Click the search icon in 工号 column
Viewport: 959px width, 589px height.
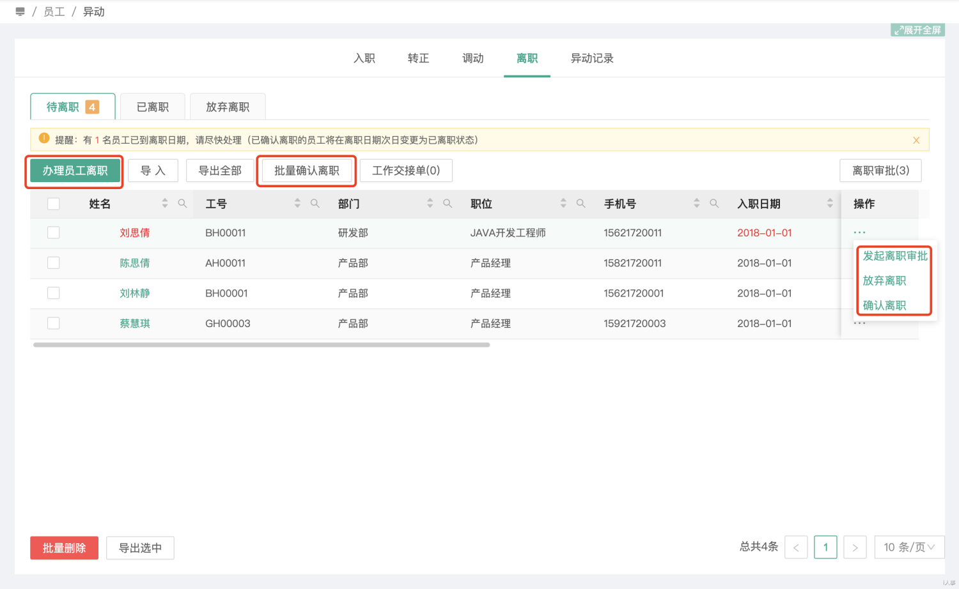coord(315,203)
